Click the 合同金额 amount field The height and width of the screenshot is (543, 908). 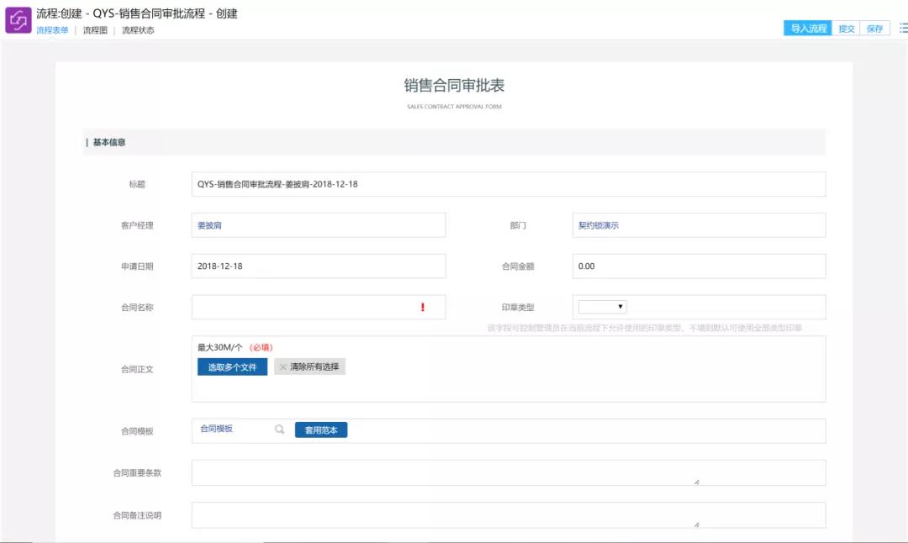698,266
